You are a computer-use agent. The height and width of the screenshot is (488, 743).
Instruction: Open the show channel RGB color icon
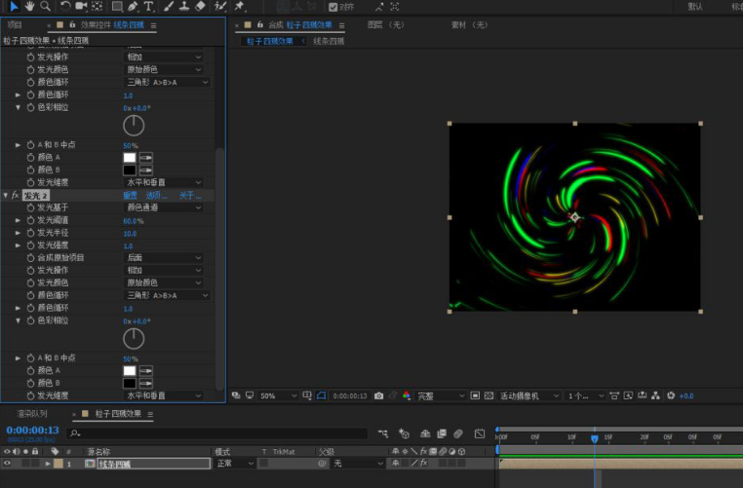click(x=407, y=395)
